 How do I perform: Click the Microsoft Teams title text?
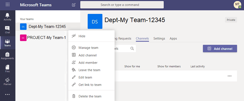click(x=36, y=5)
